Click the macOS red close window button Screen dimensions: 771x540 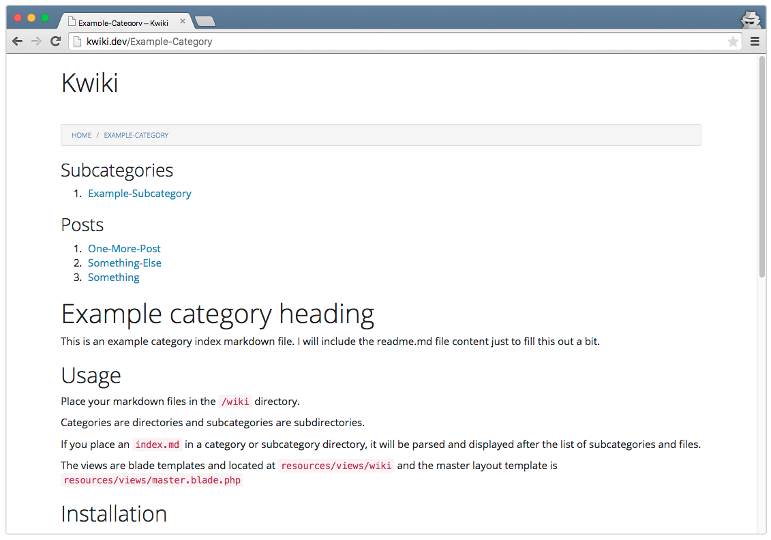click(18, 18)
